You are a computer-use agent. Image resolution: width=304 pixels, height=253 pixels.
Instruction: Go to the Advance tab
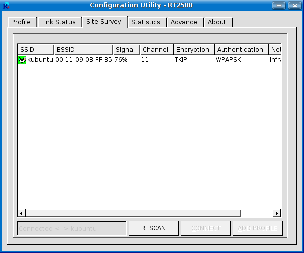pyautogui.click(x=184, y=22)
